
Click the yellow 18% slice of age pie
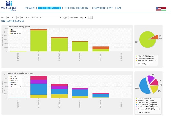pos(154,89)
